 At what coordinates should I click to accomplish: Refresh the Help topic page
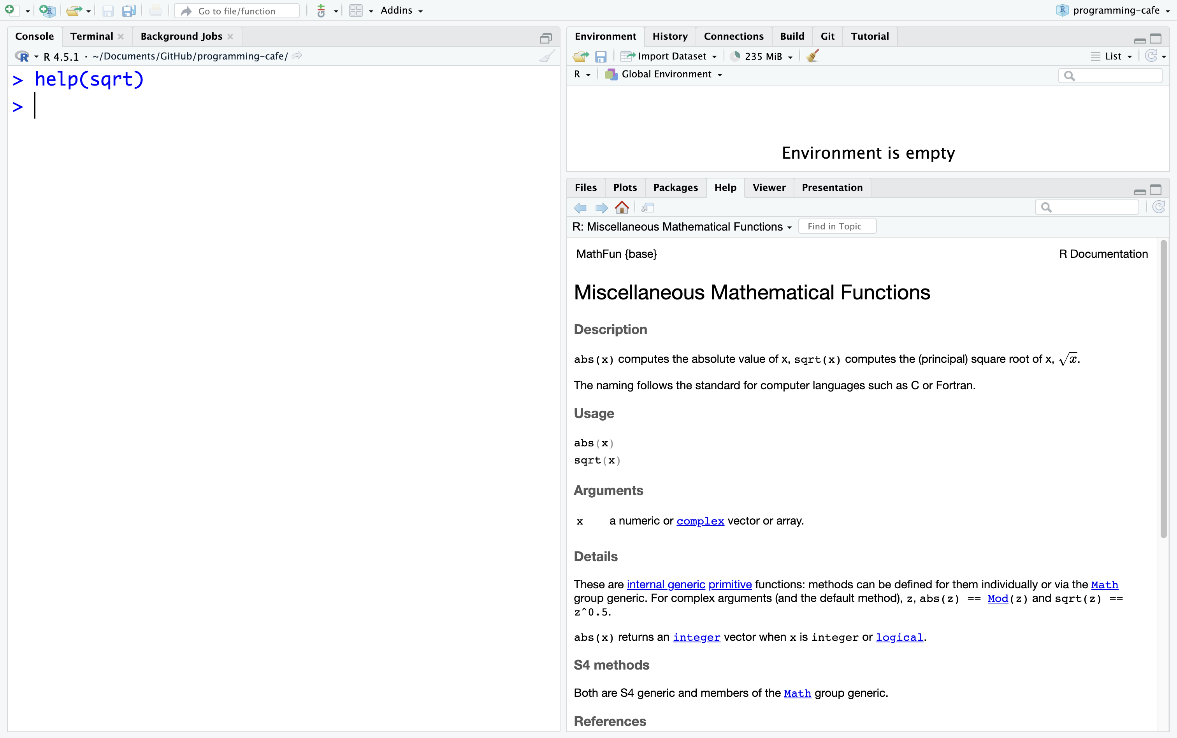(1158, 207)
